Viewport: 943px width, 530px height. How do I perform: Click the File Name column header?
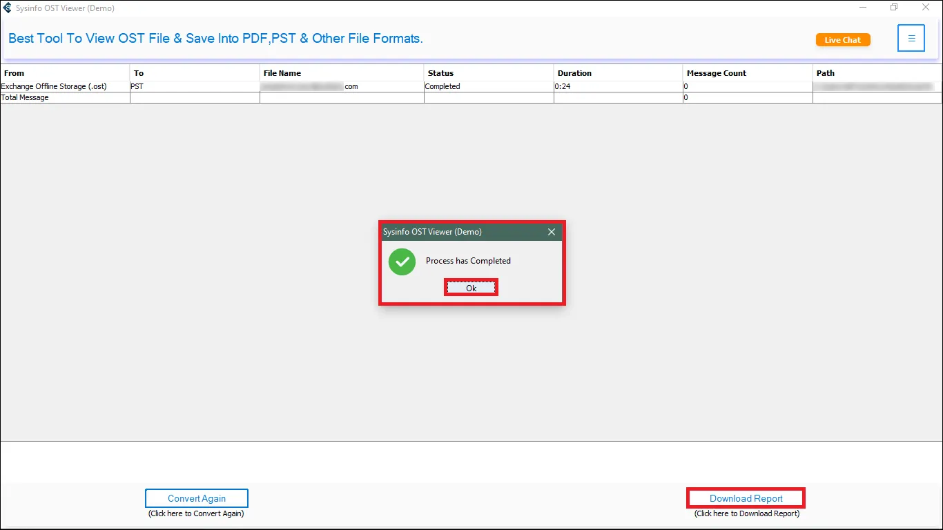pos(342,72)
